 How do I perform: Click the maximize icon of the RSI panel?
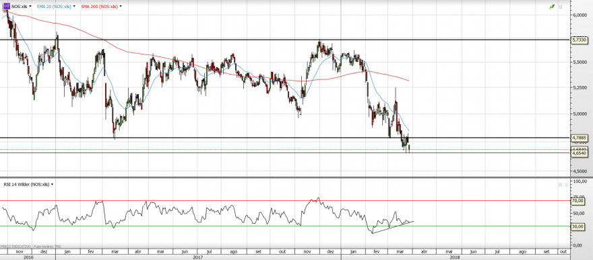click(561, 185)
